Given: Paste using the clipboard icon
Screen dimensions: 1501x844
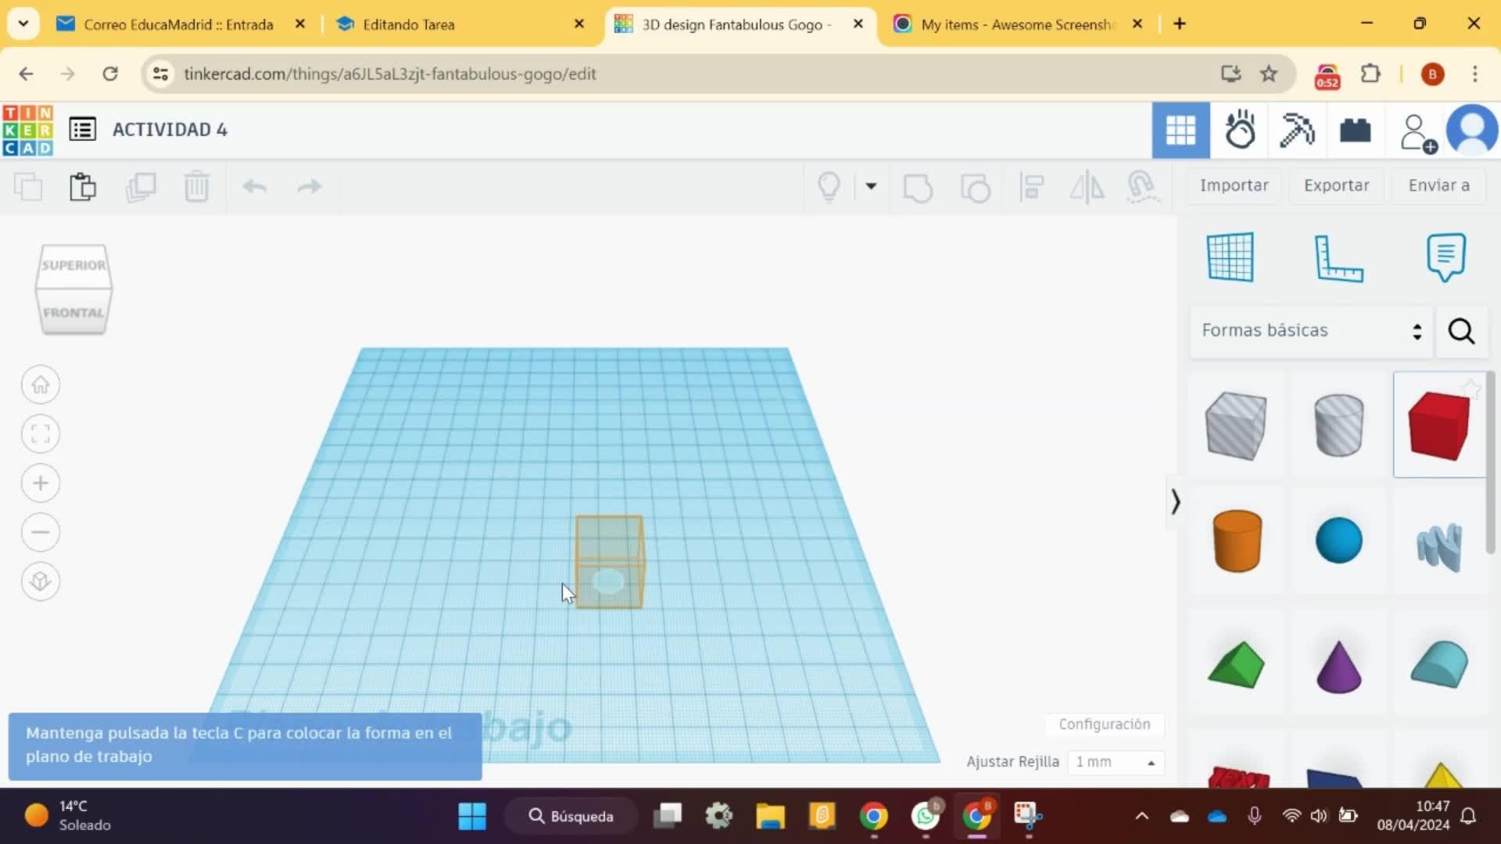Looking at the screenshot, I should click(x=83, y=187).
